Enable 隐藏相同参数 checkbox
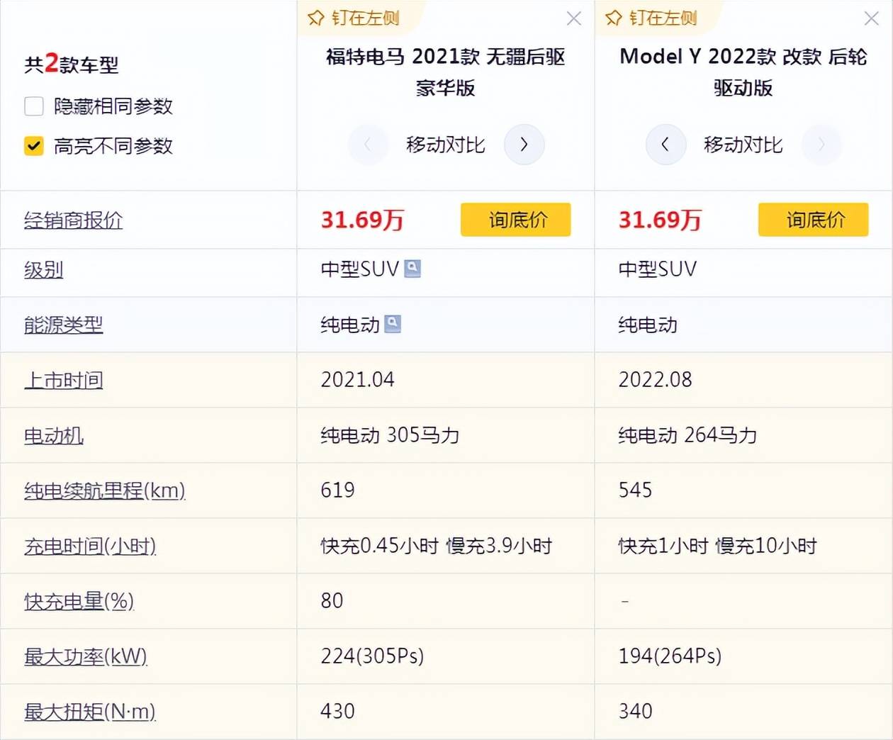 (34, 106)
